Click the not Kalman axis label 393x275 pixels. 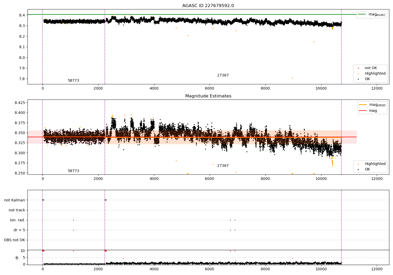pyautogui.click(x=15, y=200)
